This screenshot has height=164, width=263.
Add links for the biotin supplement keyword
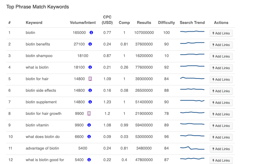pos(221,102)
